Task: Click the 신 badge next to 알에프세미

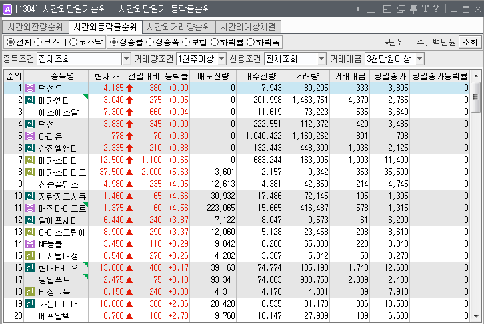Action: pos(30,220)
